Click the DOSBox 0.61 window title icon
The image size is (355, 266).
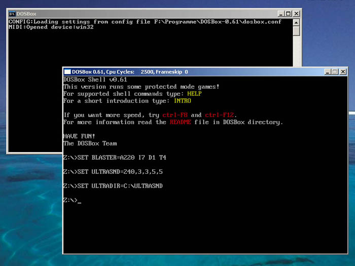pyautogui.click(x=67, y=72)
